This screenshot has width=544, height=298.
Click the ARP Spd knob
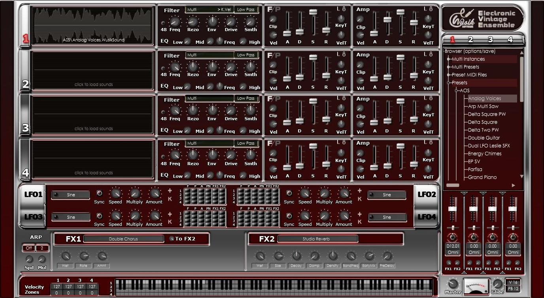[x=29, y=259]
